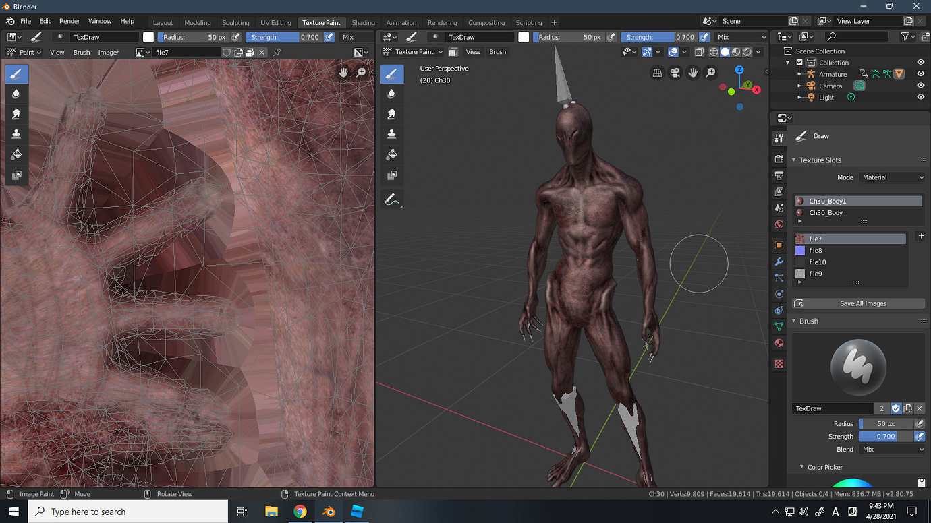Image resolution: width=931 pixels, height=523 pixels.
Task: Open the Render properties tab
Action: 779,158
